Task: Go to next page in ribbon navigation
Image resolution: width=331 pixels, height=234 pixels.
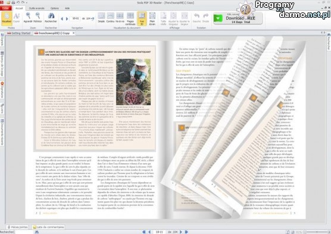Action: [67, 18]
